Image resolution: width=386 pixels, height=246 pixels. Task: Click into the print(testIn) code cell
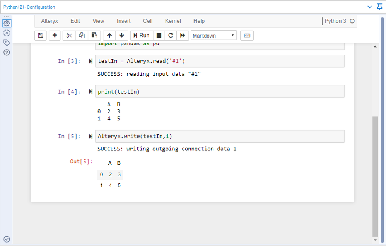coord(220,92)
